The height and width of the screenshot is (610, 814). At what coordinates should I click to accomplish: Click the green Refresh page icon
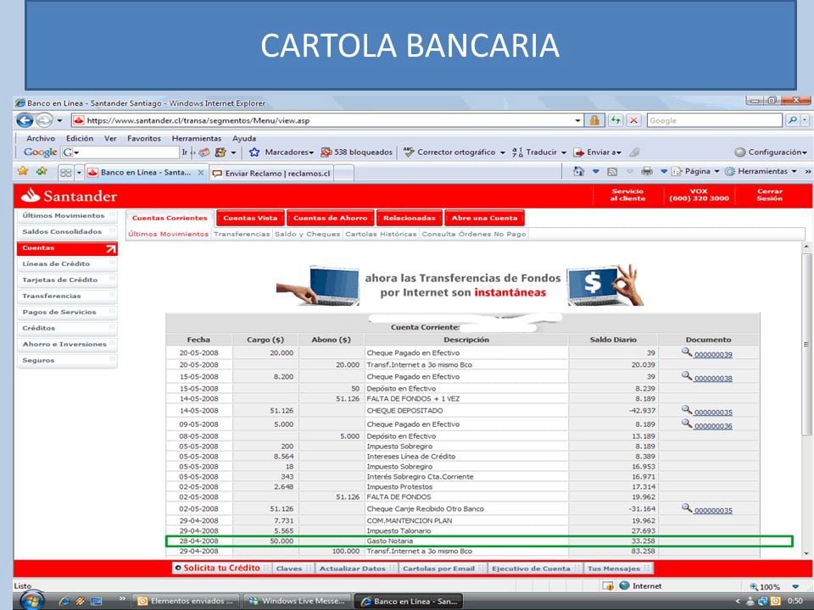click(x=616, y=120)
